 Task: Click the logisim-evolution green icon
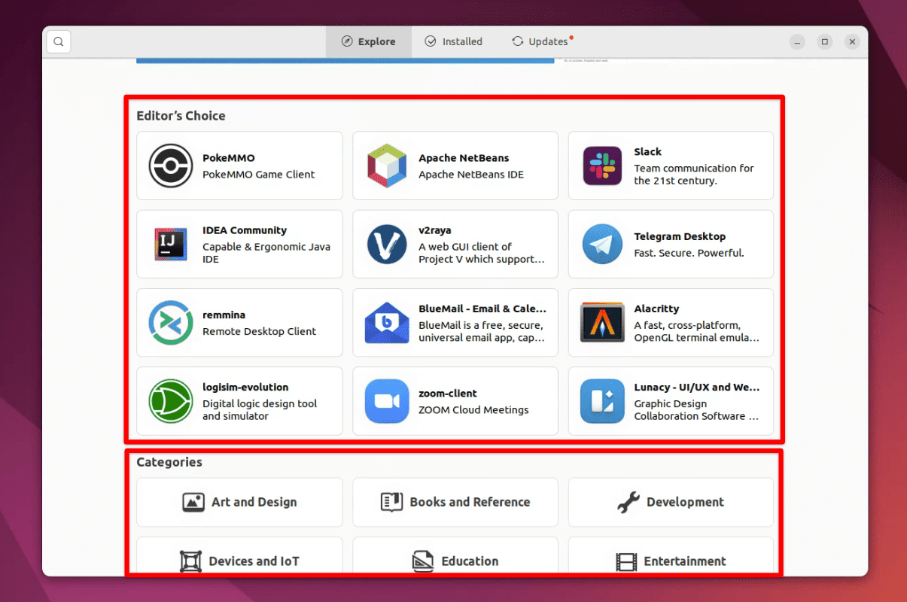[171, 401]
